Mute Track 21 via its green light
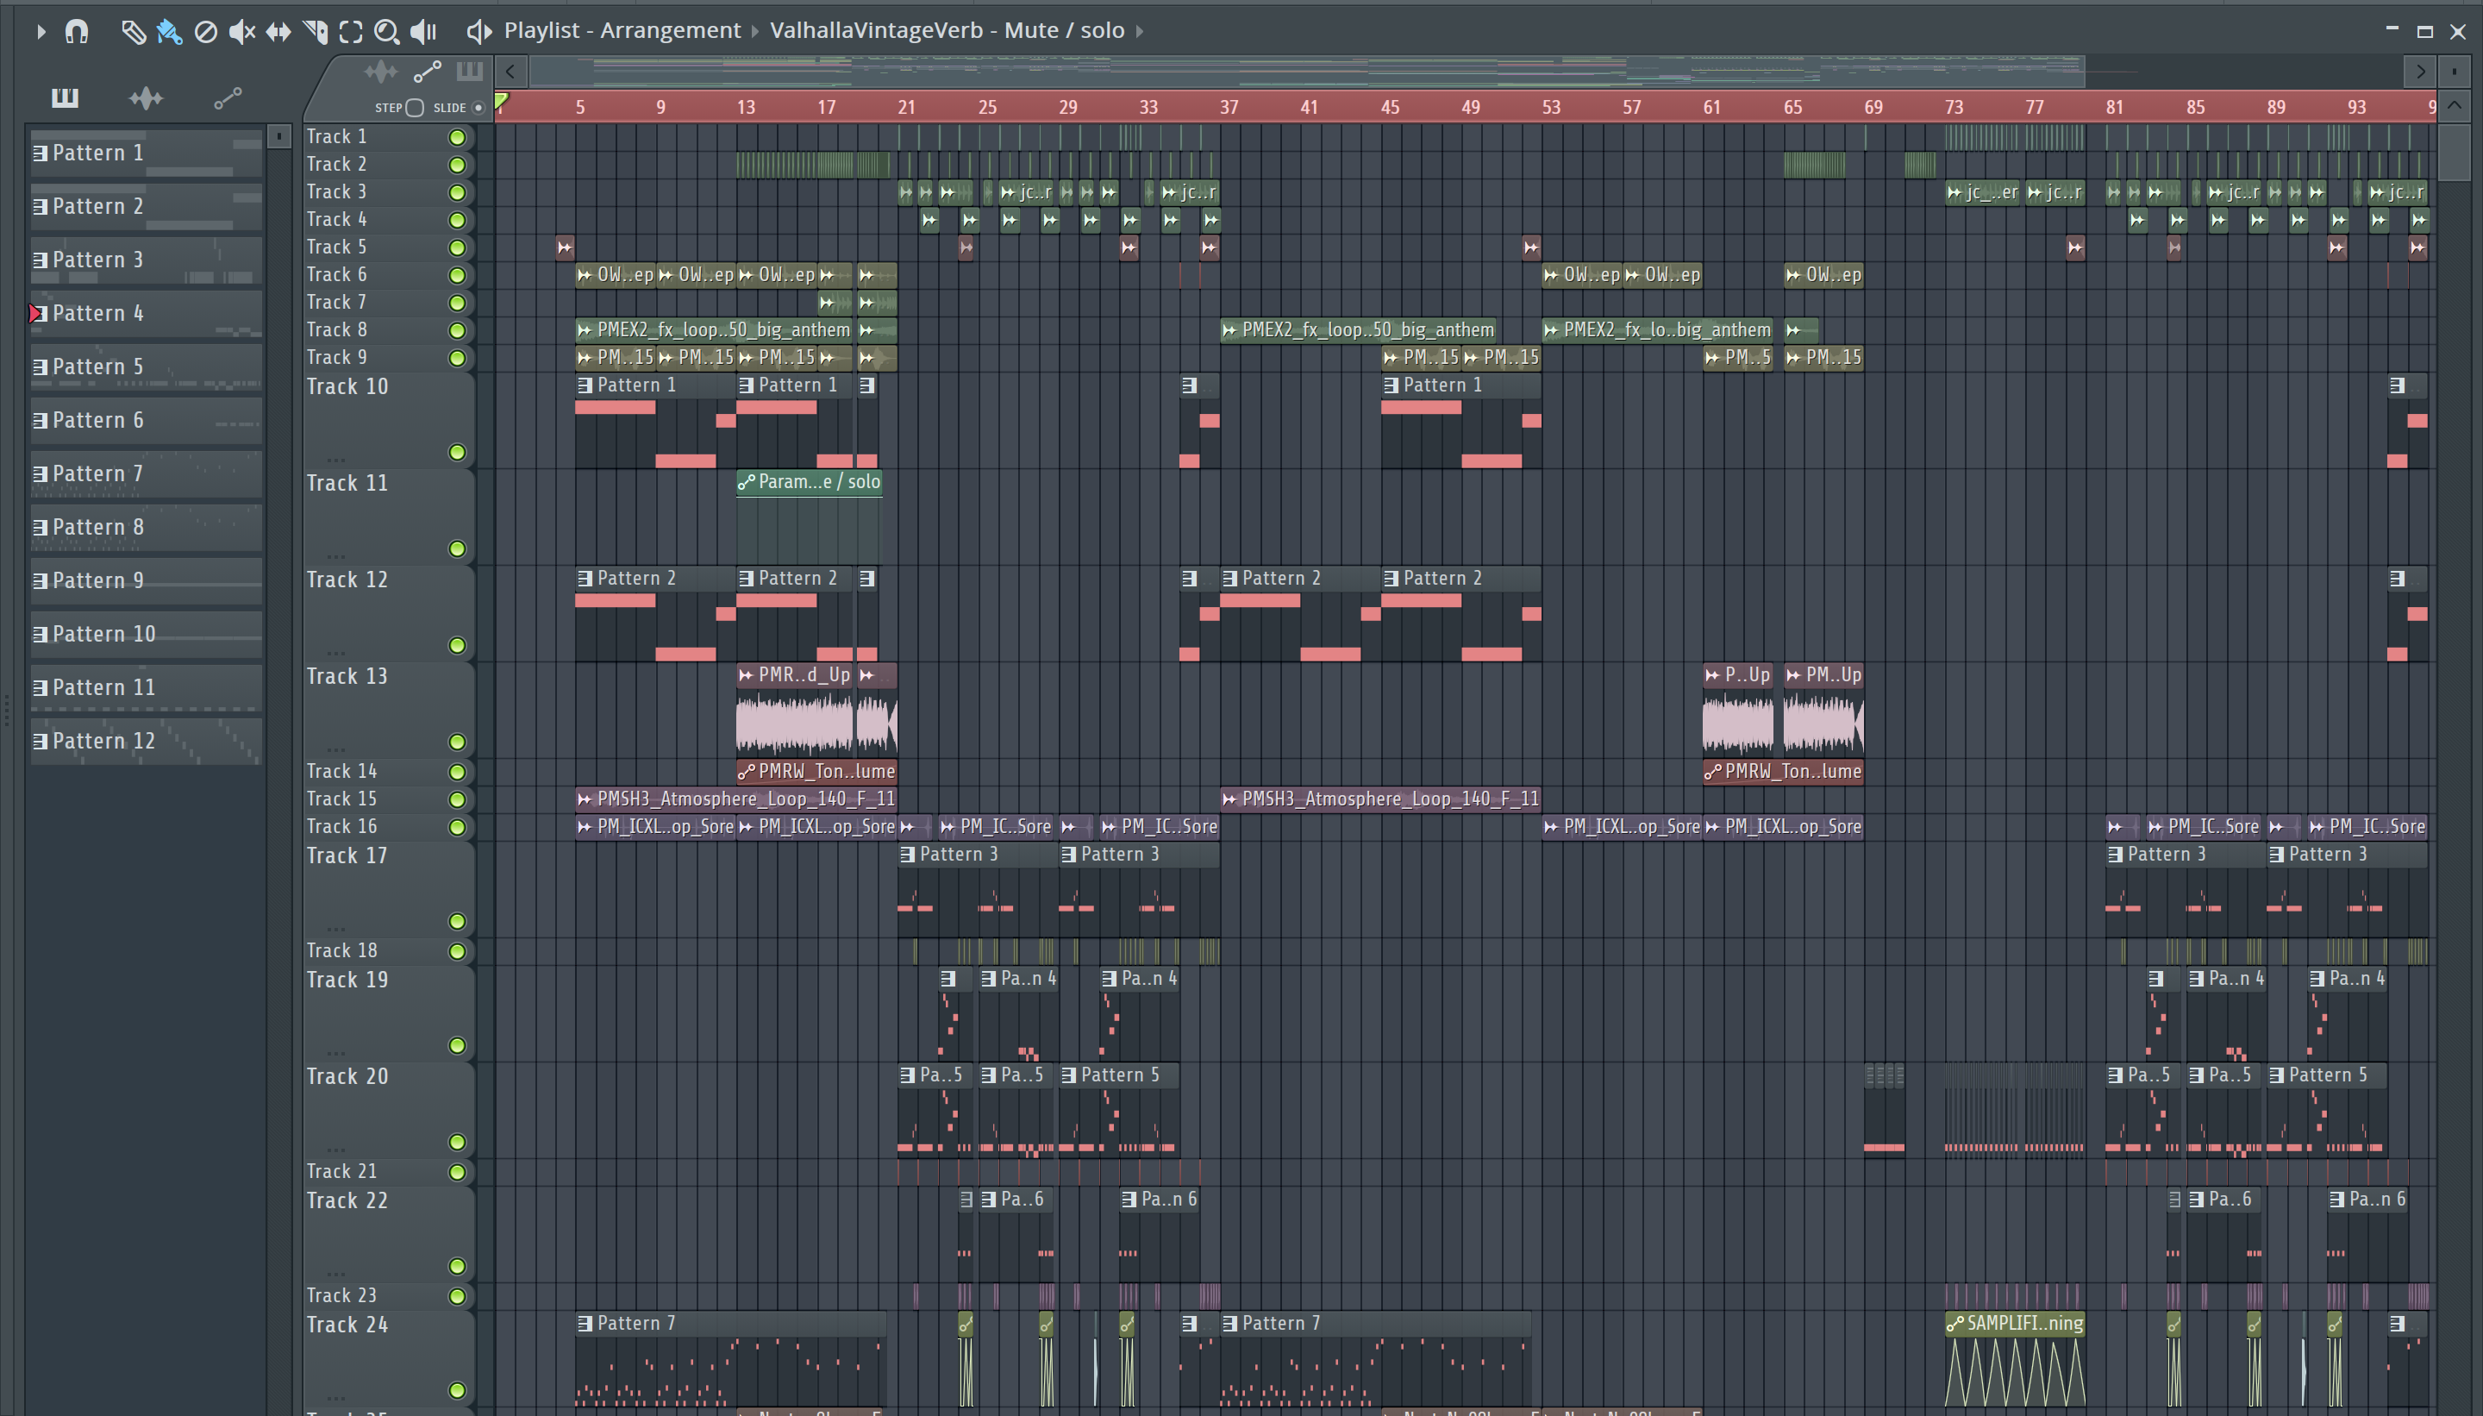This screenshot has width=2483, height=1416. [x=457, y=1172]
